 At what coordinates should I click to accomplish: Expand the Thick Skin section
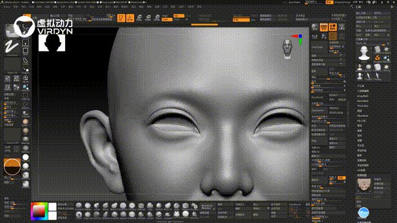coord(363,106)
